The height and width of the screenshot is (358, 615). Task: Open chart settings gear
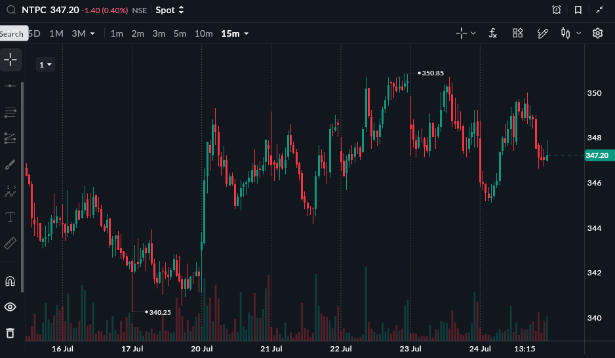tap(597, 33)
